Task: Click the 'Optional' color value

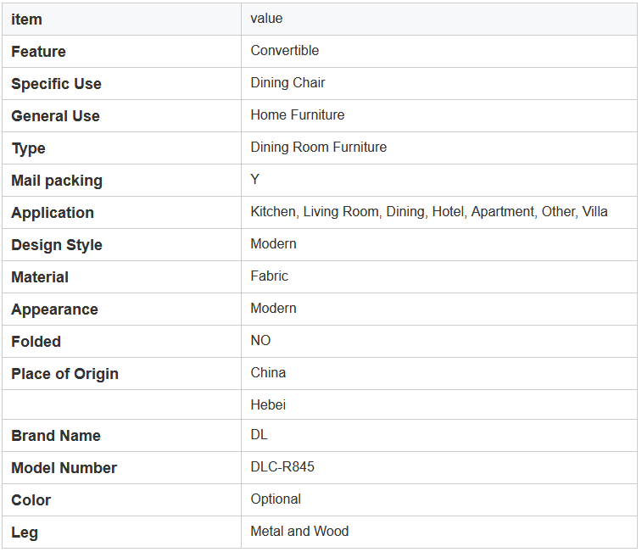Action: (276, 499)
